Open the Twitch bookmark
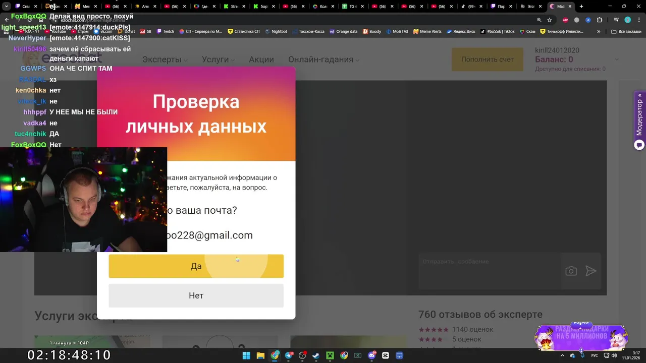The width and height of the screenshot is (646, 363). (165, 31)
